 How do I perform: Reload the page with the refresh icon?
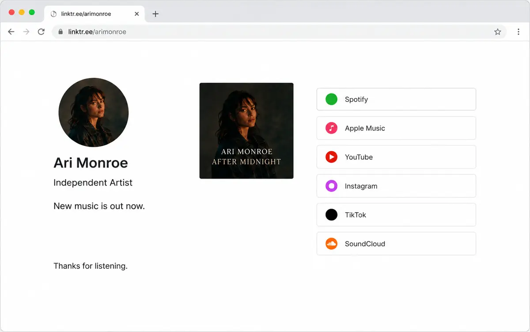pos(41,32)
